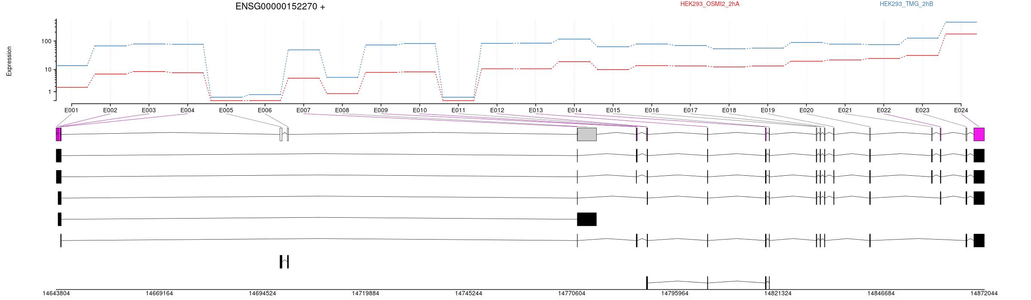
Task: Click exon label E015
Action: click(613, 110)
